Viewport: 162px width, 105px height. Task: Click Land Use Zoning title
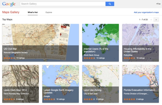pos(93,90)
